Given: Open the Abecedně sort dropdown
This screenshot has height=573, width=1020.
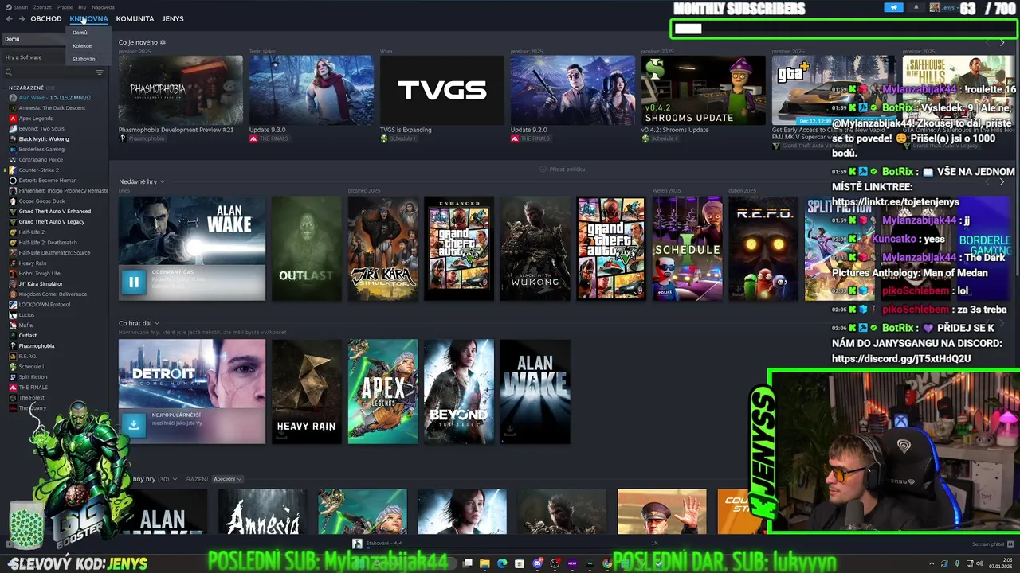Looking at the screenshot, I should [227, 479].
